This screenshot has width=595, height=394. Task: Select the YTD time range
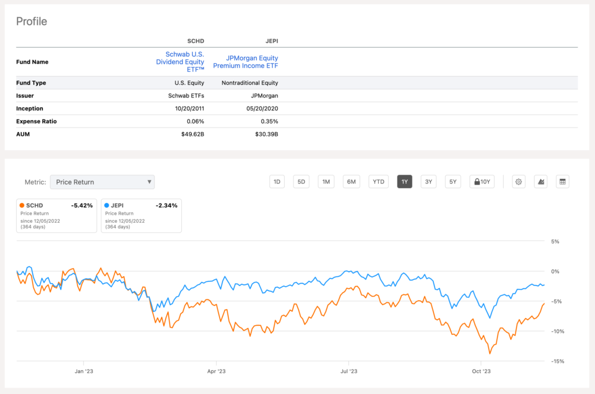pos(378,182)
